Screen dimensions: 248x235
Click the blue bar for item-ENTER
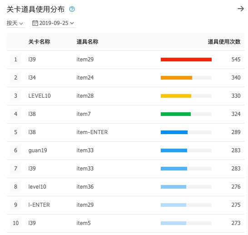point(174,132)
